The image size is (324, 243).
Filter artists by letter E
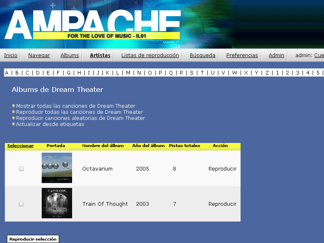pyautogui.click(x=48, y=73)
